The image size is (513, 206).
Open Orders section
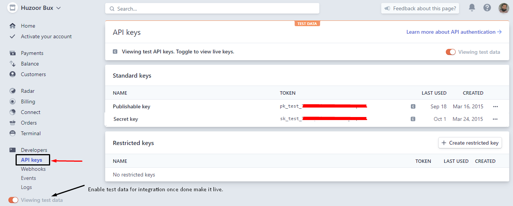pos(29,123)
